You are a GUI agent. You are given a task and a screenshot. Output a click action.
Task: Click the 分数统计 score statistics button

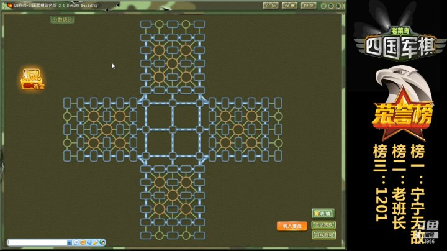coord(63,20)
